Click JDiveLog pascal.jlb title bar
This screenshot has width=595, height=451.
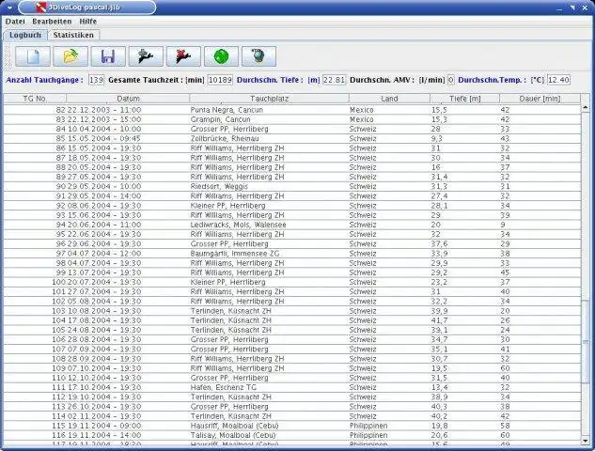(87, 8)
